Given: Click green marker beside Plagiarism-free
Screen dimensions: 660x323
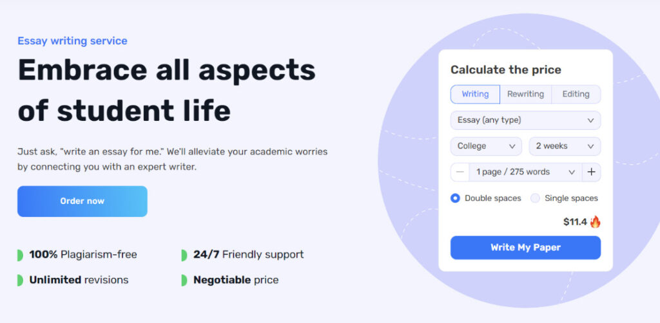Looking at the screenshot, I should tap(20, 255).
